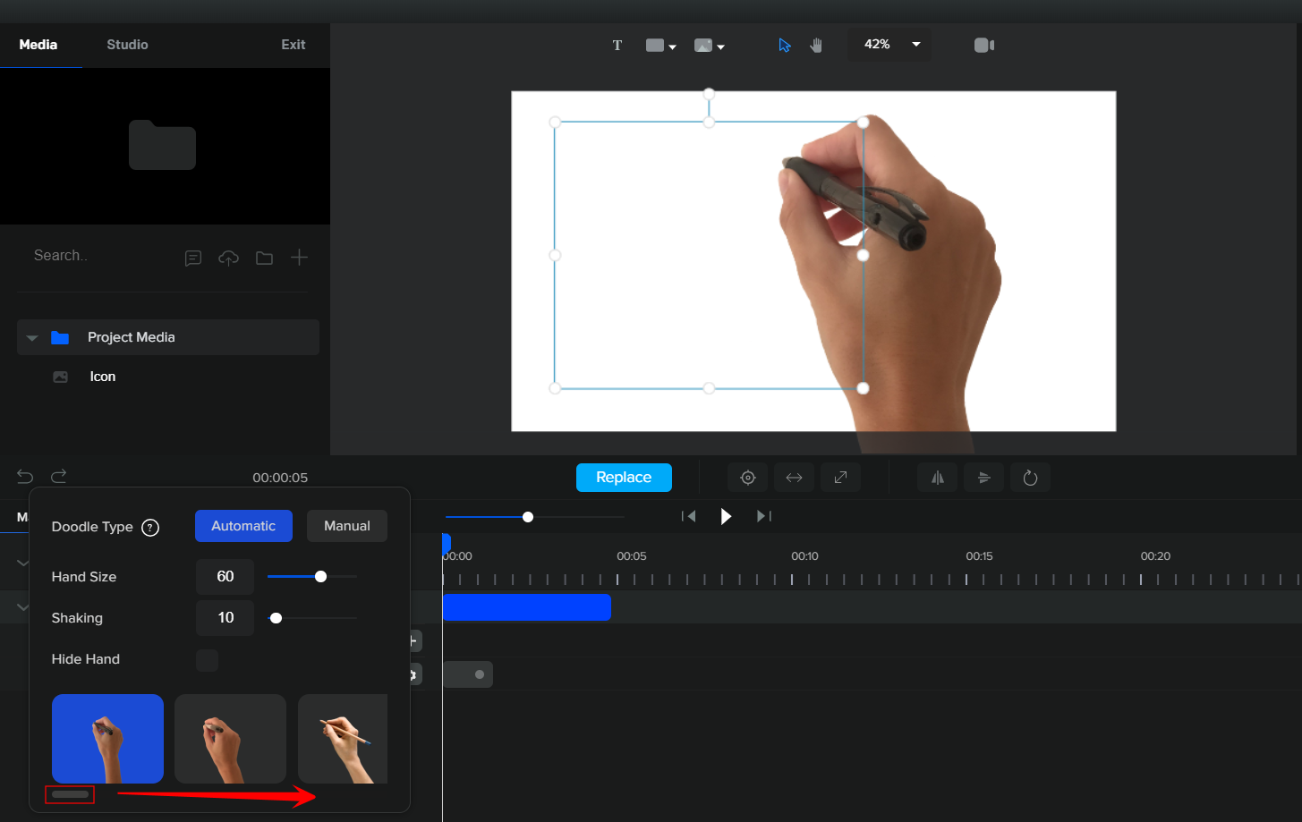Click the redo arrow
Viewport: 1302px width, 822px height.
[59, 477]
